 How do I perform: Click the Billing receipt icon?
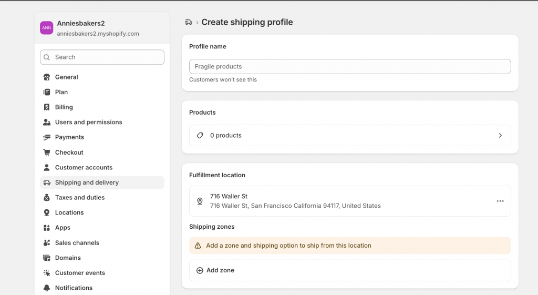[47, 107]
